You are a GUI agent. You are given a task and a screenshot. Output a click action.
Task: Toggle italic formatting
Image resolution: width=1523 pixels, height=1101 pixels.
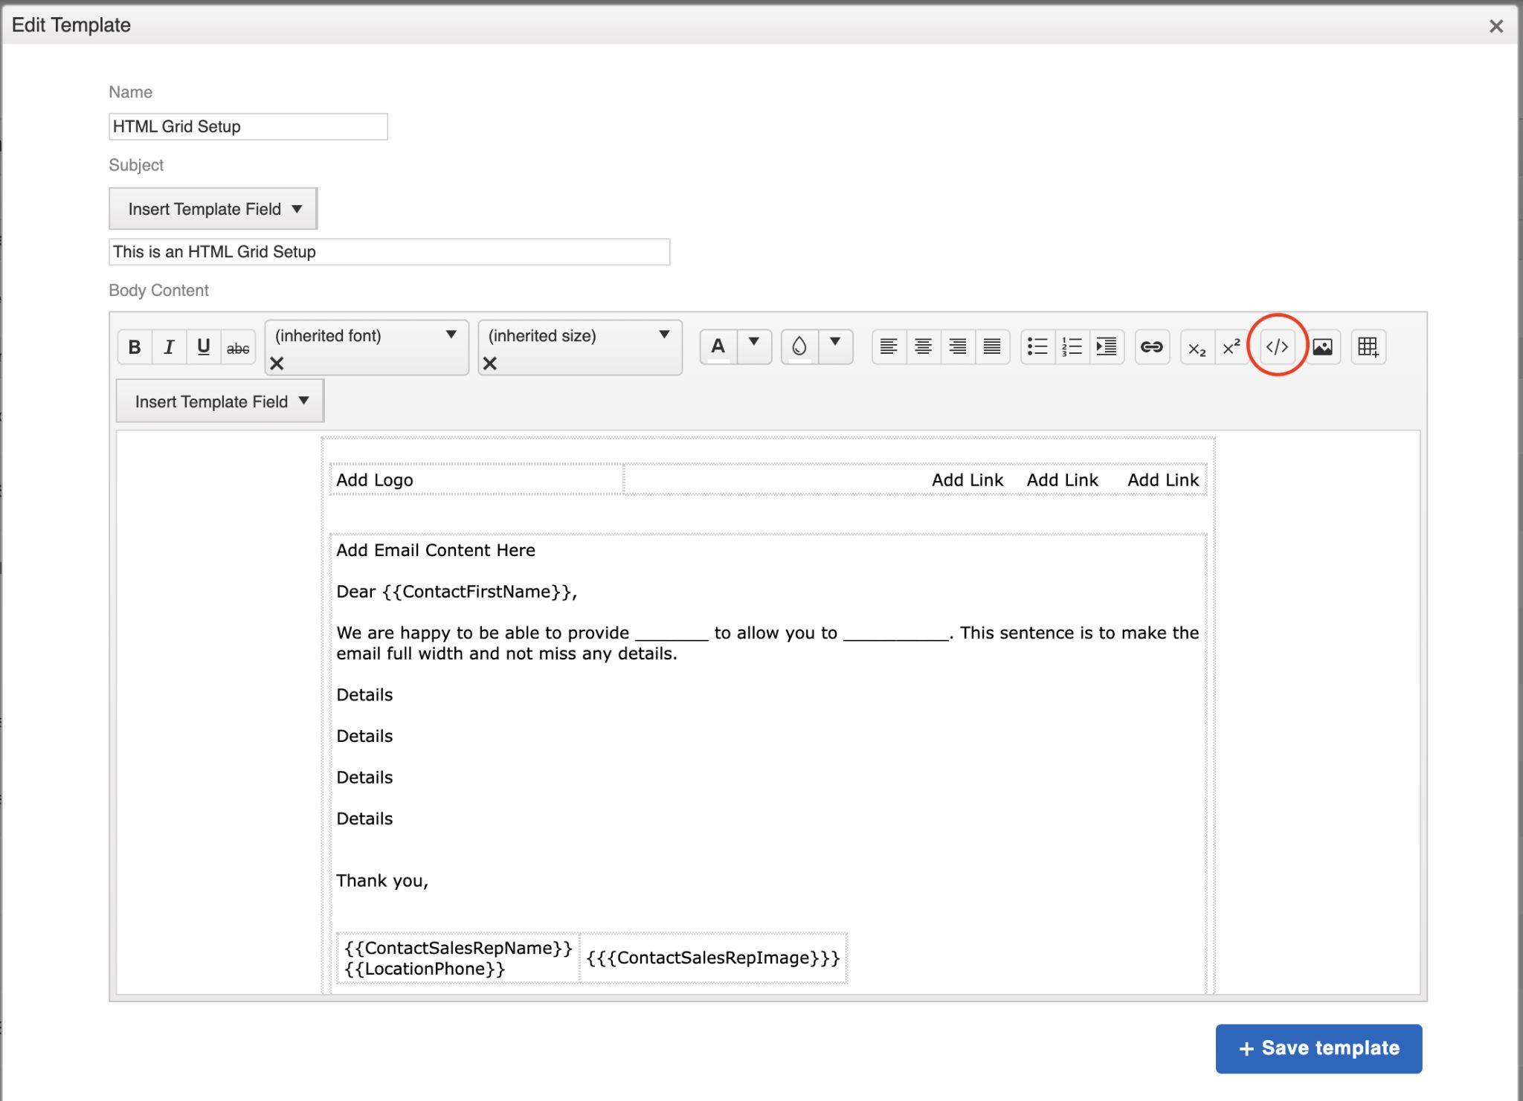pos(169,346)
